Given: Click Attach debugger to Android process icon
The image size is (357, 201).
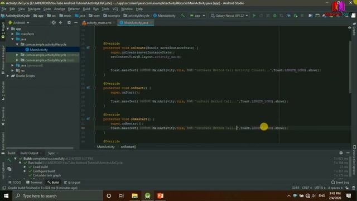Looking at the screenshot, I should (295, 16).
